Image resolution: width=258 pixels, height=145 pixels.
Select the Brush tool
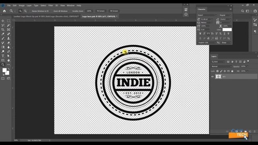tap(3, 38)
